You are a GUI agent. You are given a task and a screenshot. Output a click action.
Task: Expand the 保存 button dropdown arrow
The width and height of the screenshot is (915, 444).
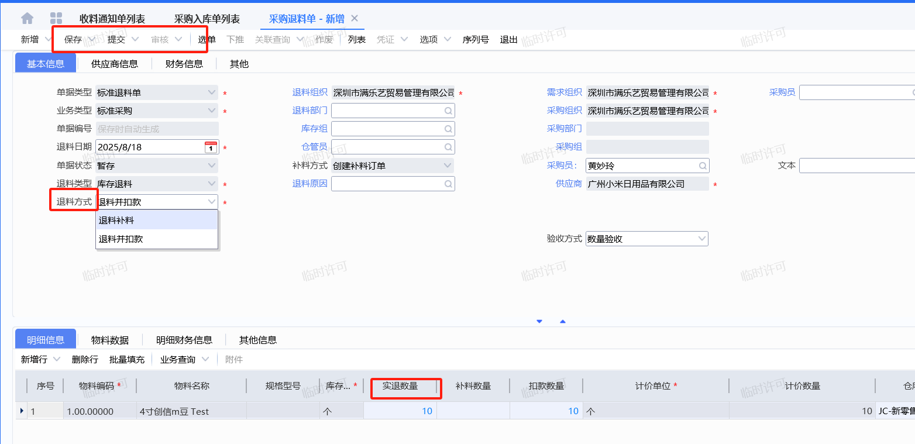91,40
